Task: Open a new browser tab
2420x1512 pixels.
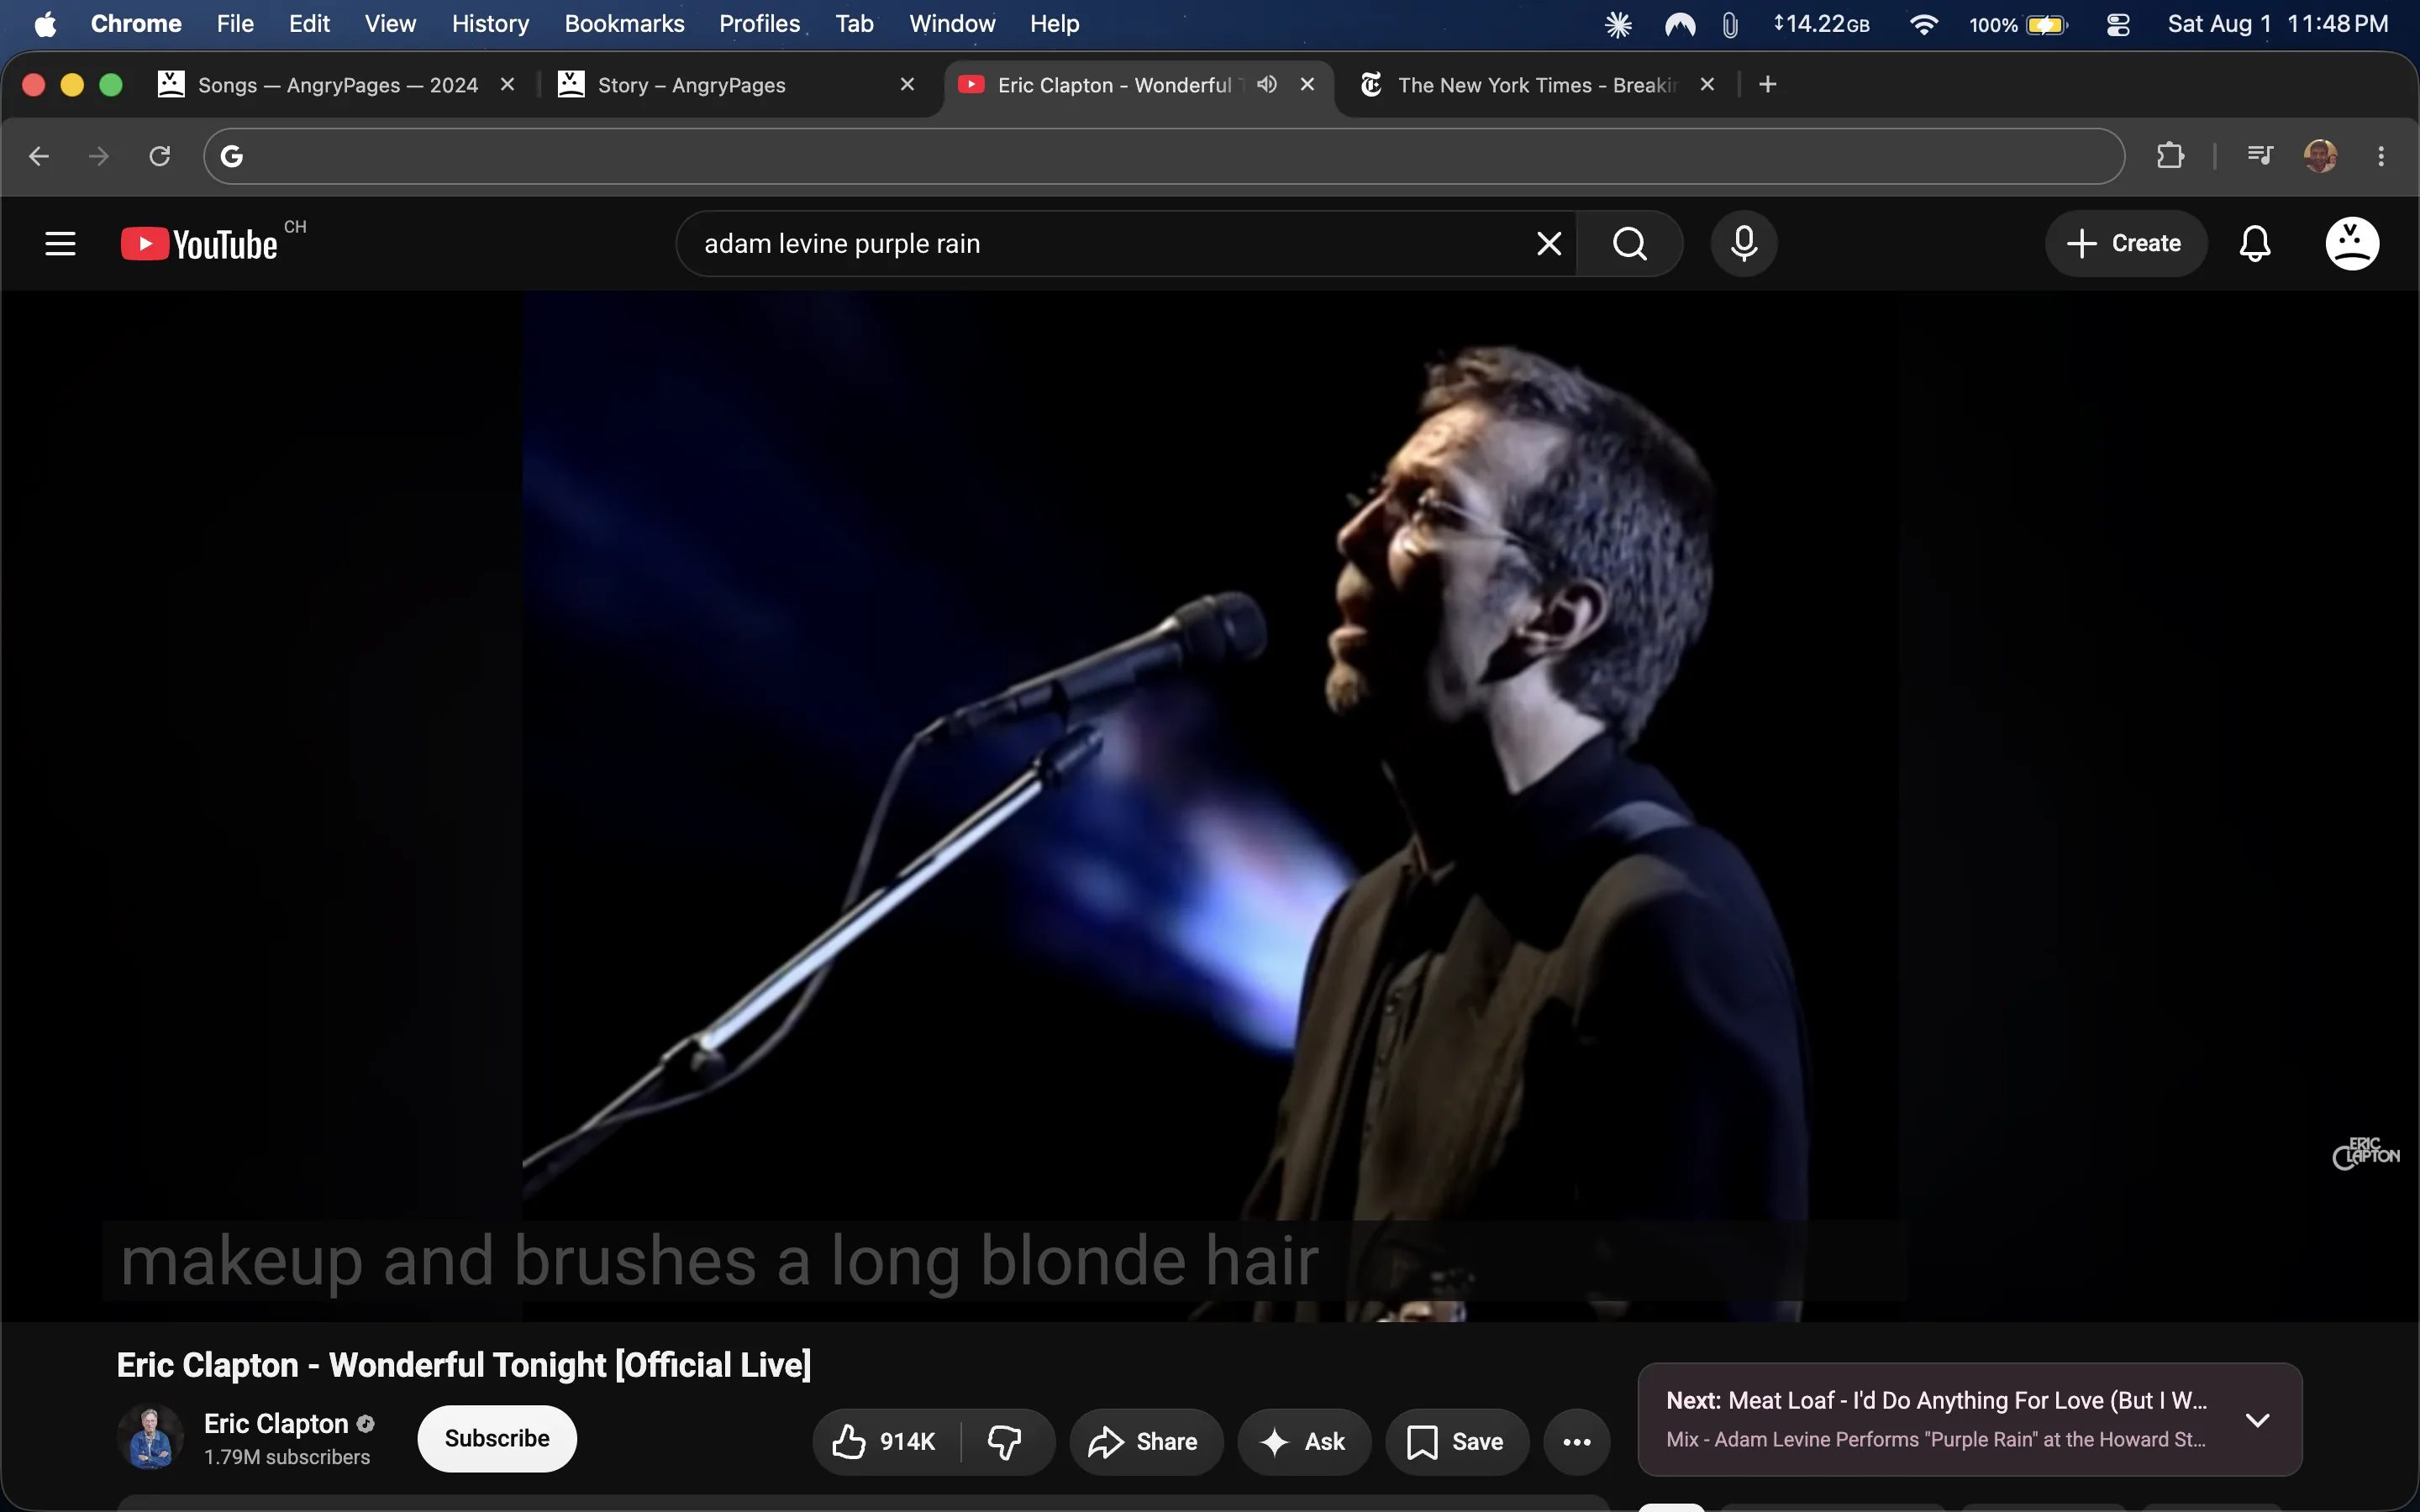Action: click(x=1768, y=85)
